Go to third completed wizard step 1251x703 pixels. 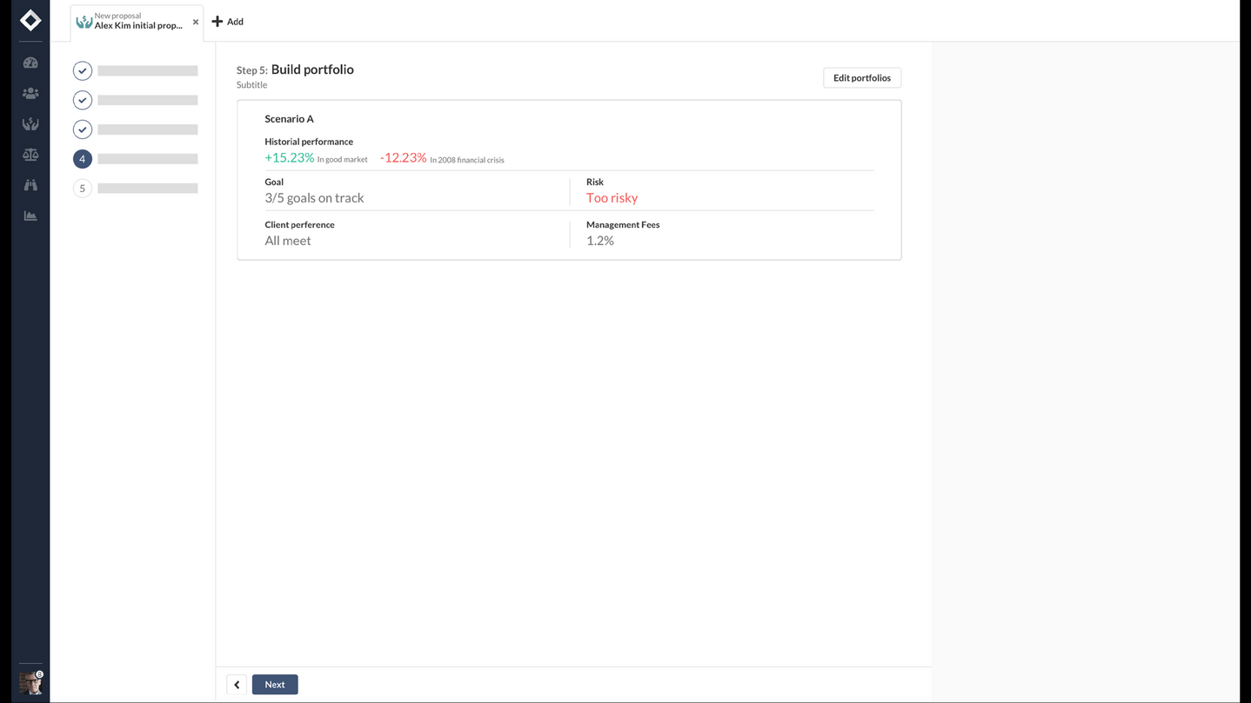point(83,129)
